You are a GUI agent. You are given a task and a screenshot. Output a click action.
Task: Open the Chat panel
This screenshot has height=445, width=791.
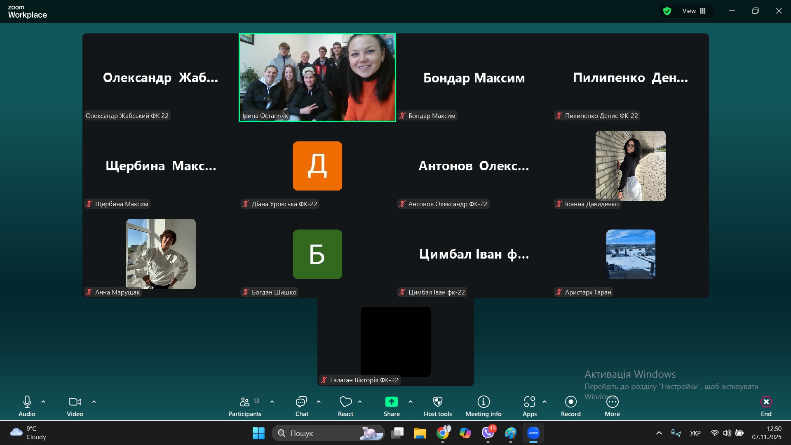301,406
